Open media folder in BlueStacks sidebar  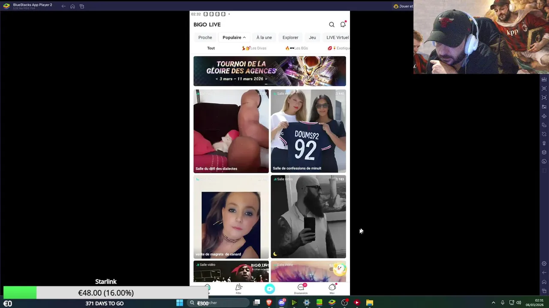pos(544,107)
